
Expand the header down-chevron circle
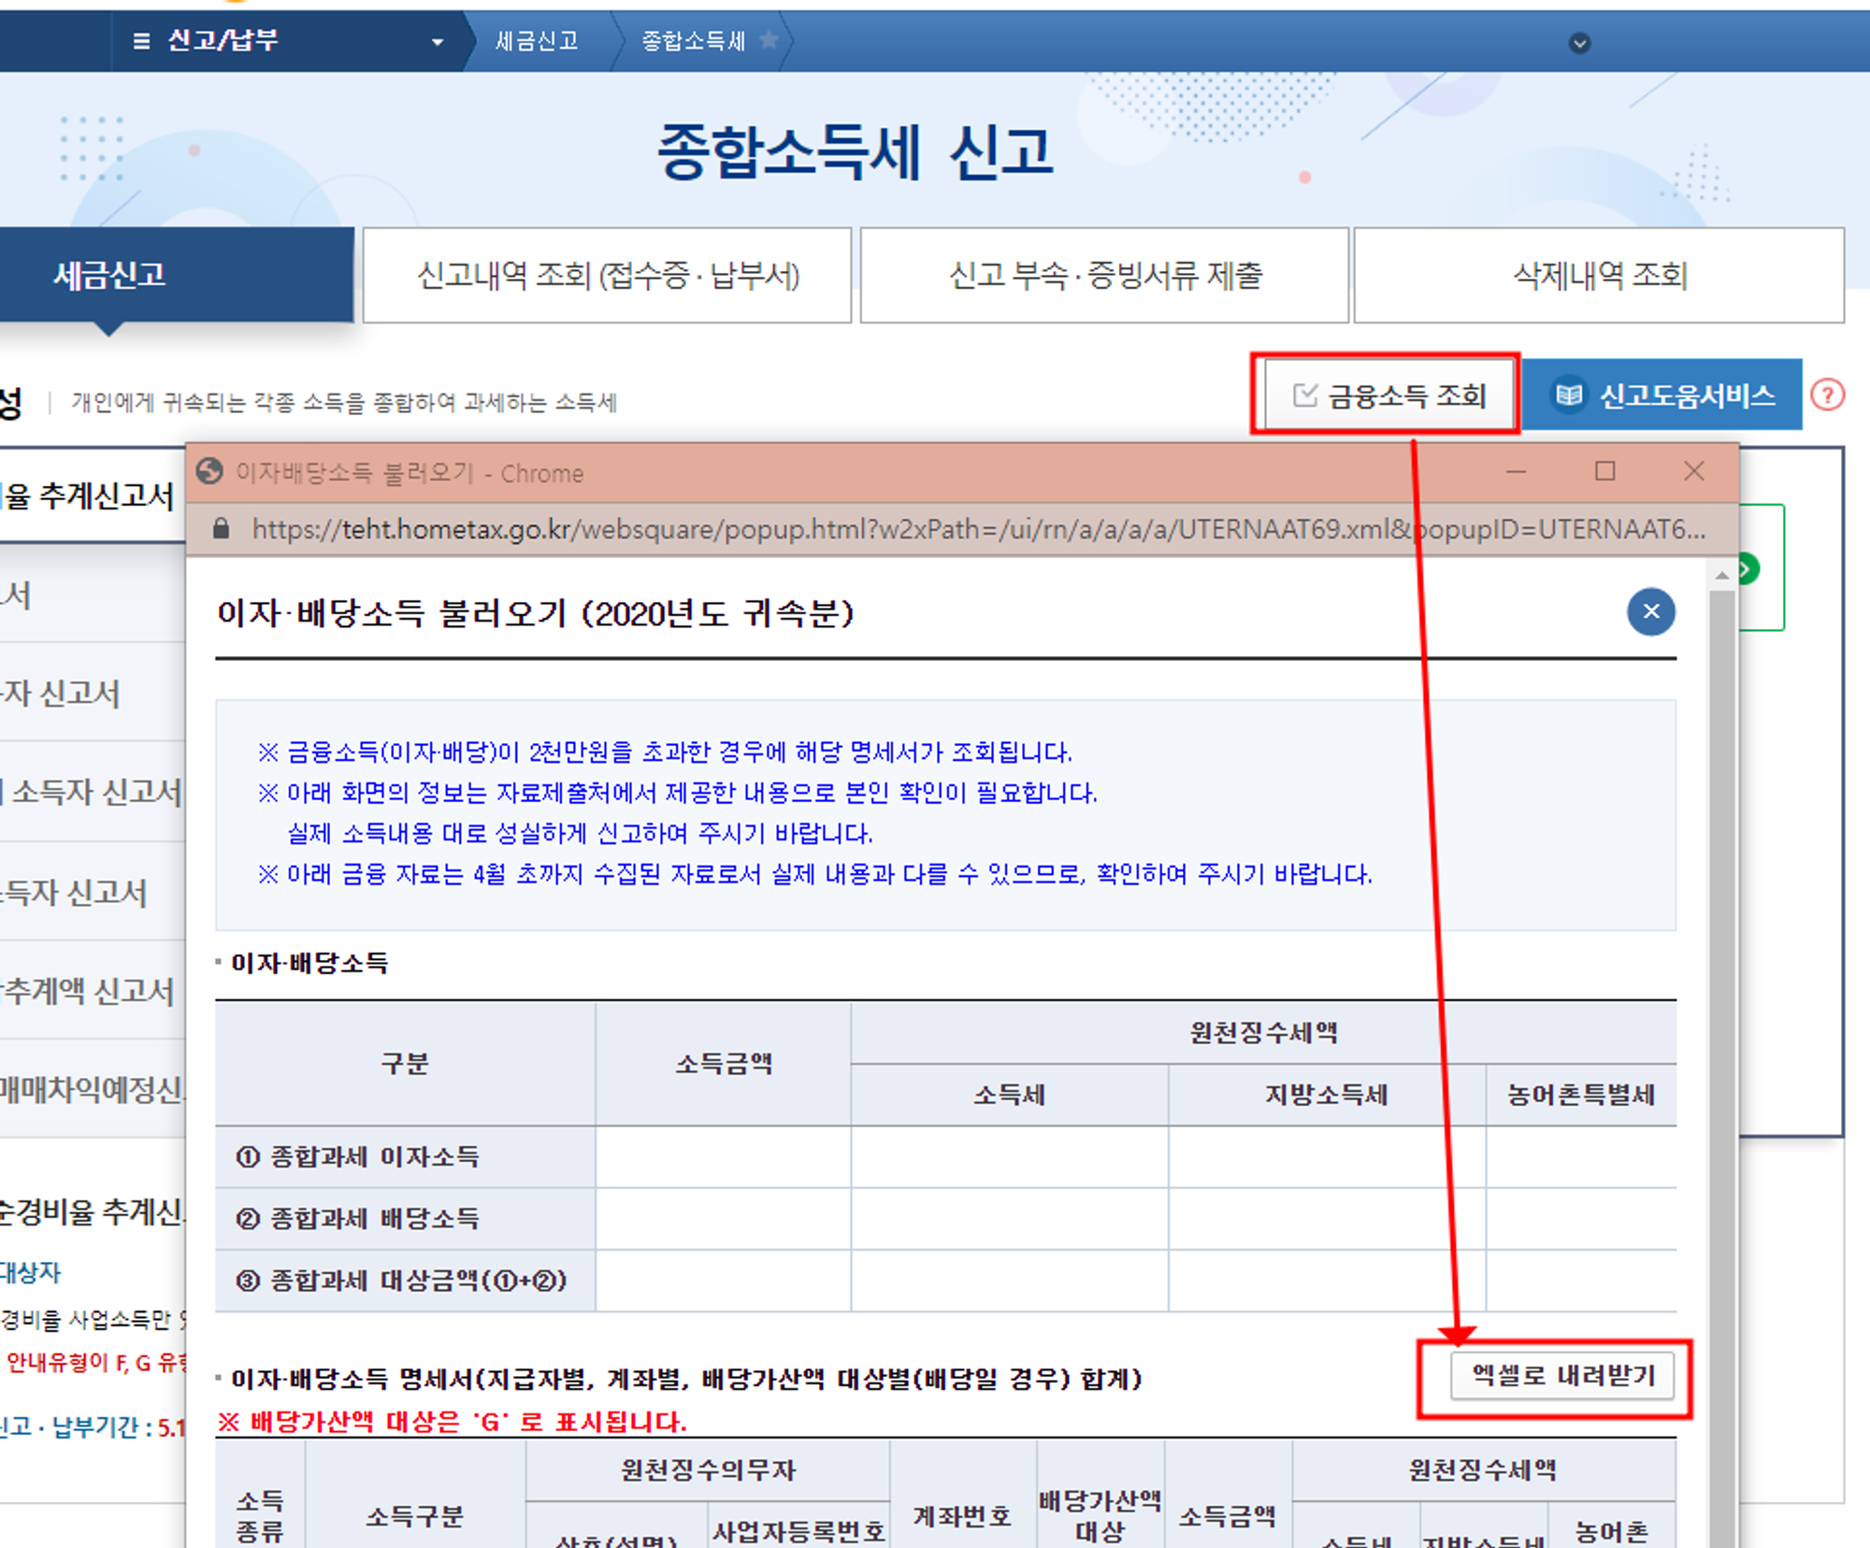pyautogui.click(x=1579, y=43)
